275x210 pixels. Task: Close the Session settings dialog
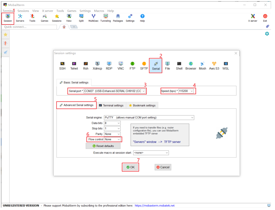click(x=236, y=53)
